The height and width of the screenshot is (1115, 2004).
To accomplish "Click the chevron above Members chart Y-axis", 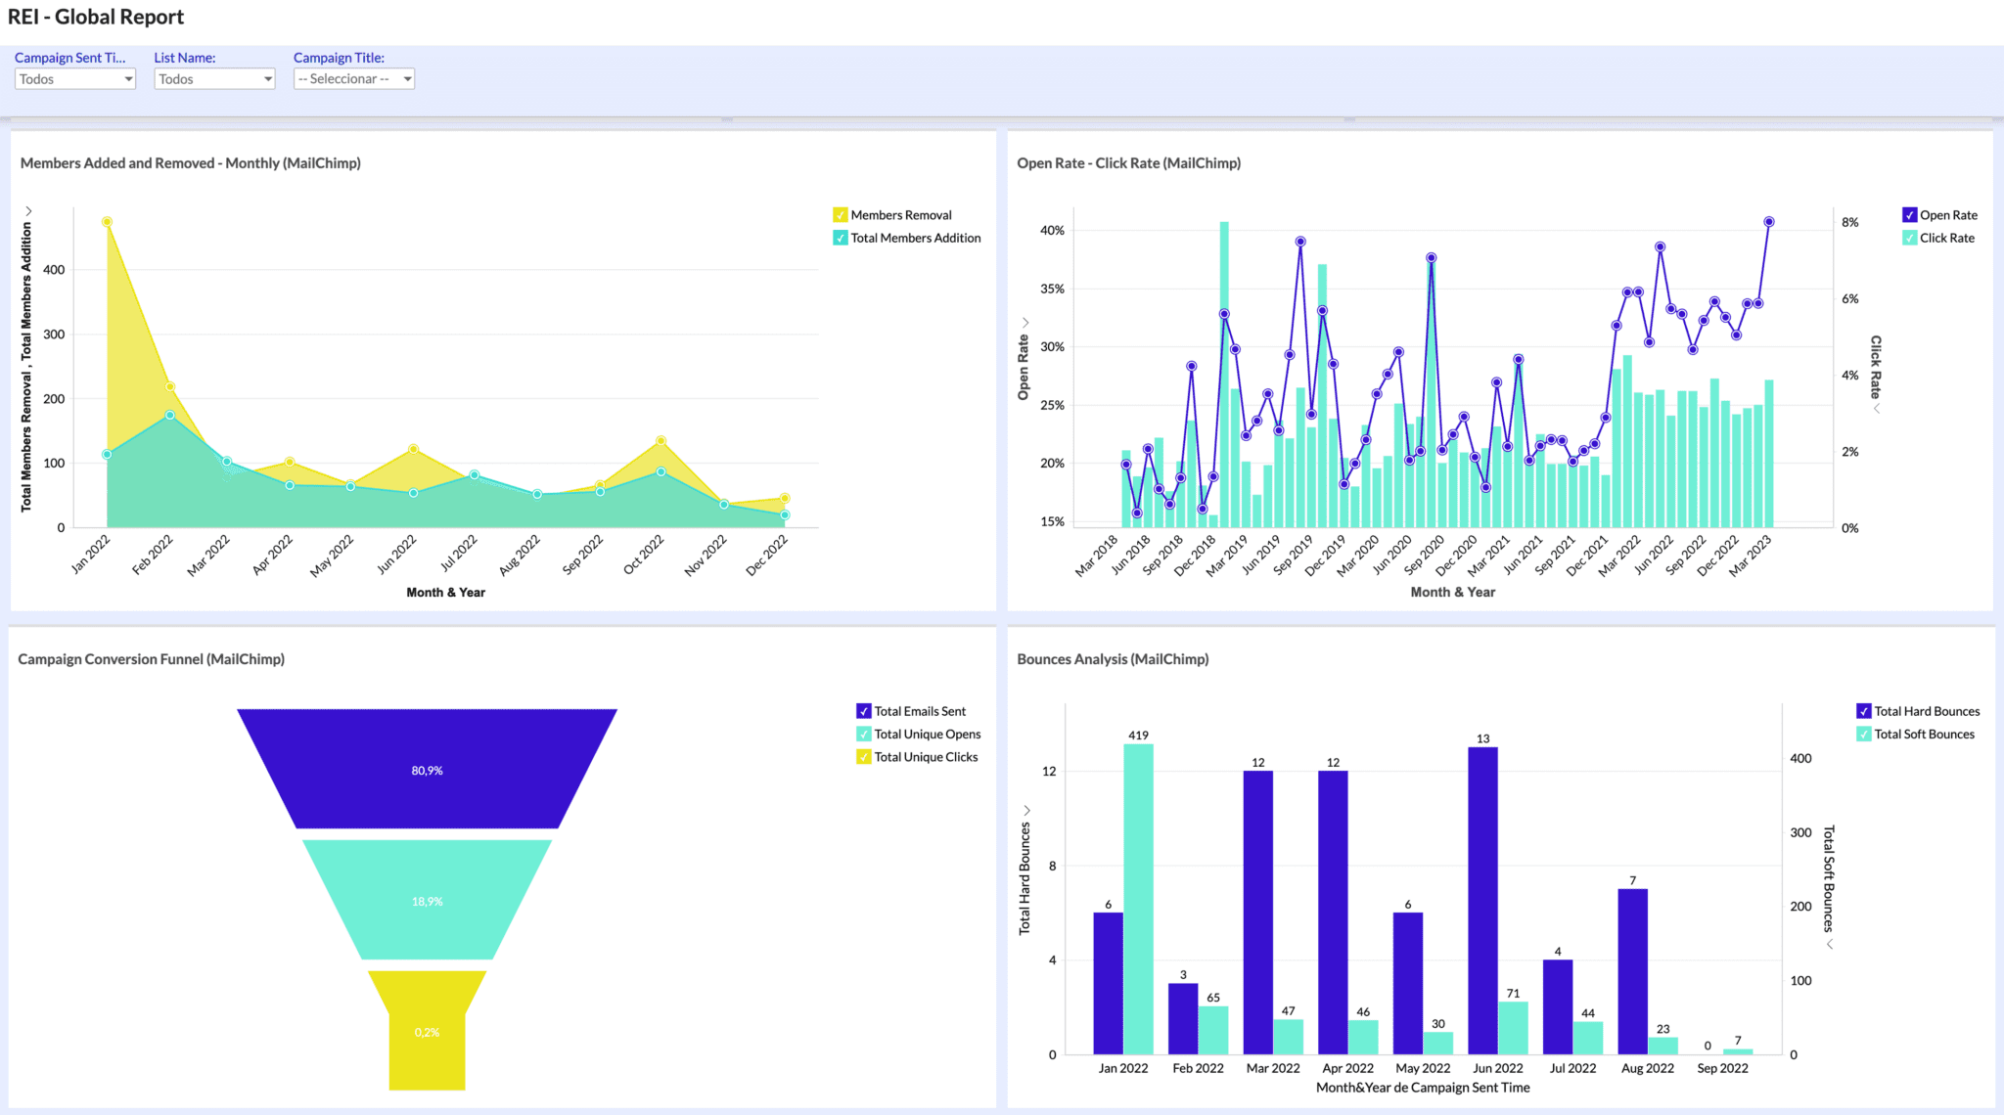I will click(x=28, y=211).
